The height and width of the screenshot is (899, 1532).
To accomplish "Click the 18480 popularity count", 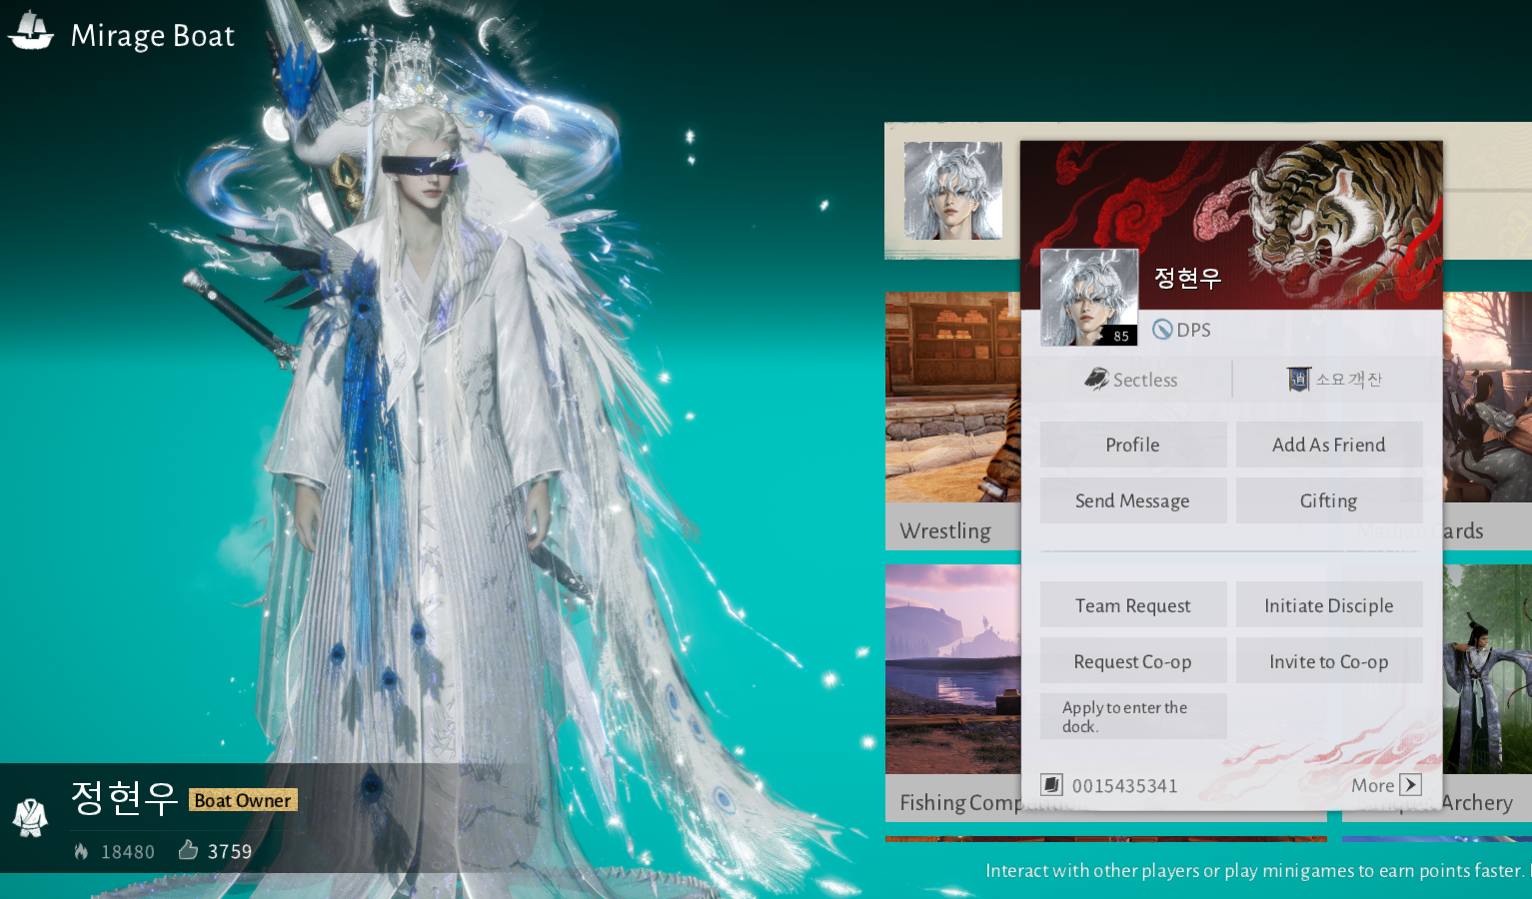I will [x=128, y=852].
